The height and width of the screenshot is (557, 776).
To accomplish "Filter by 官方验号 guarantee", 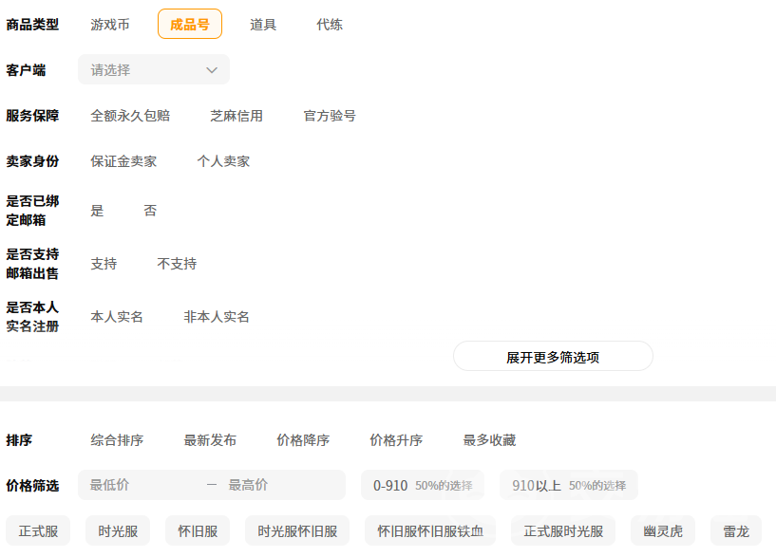I will coord(330,116).
